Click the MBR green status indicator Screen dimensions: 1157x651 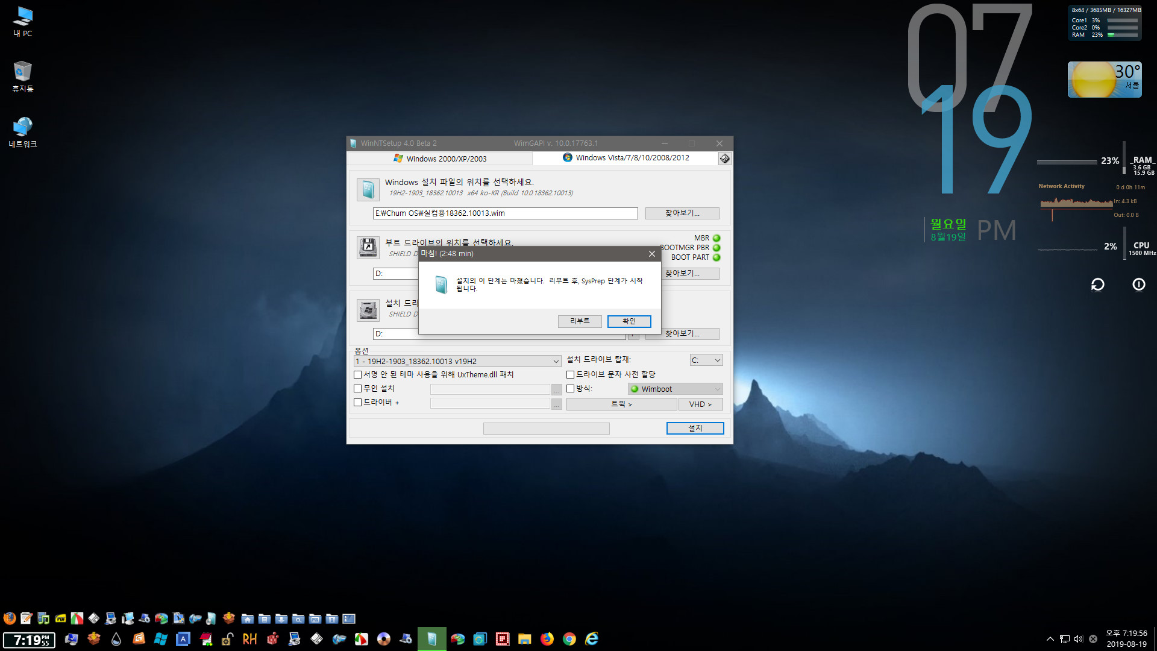[x=716, y=238]
